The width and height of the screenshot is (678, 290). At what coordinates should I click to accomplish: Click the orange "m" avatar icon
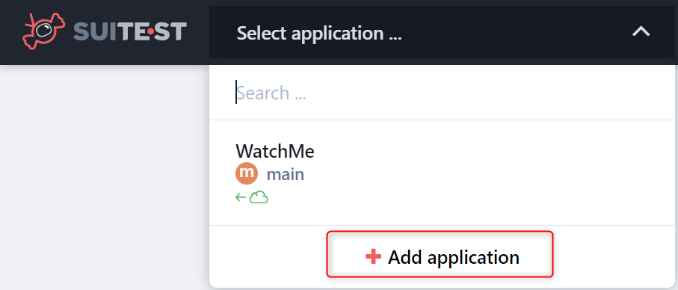pyautogui.click(x=247, y=174)
